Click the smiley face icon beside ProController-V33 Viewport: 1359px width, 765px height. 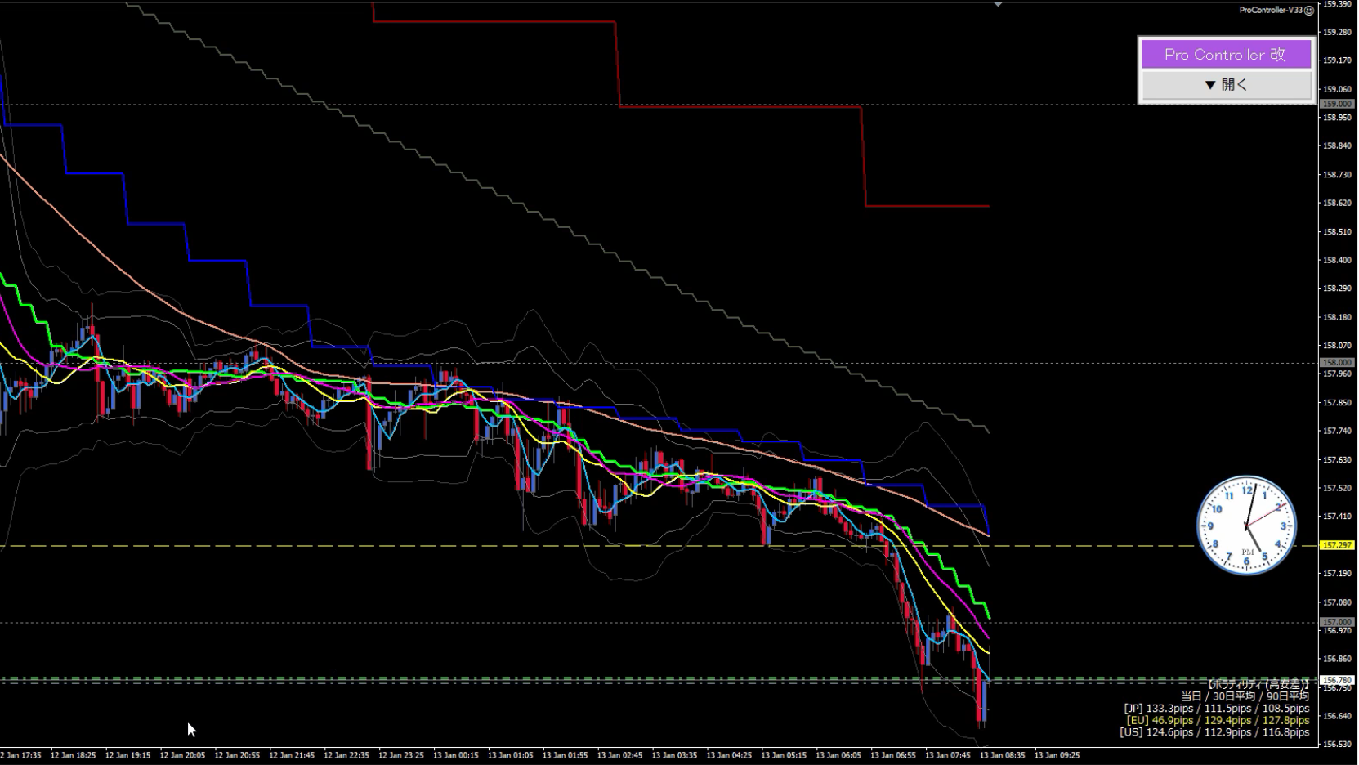[1309, 11]
